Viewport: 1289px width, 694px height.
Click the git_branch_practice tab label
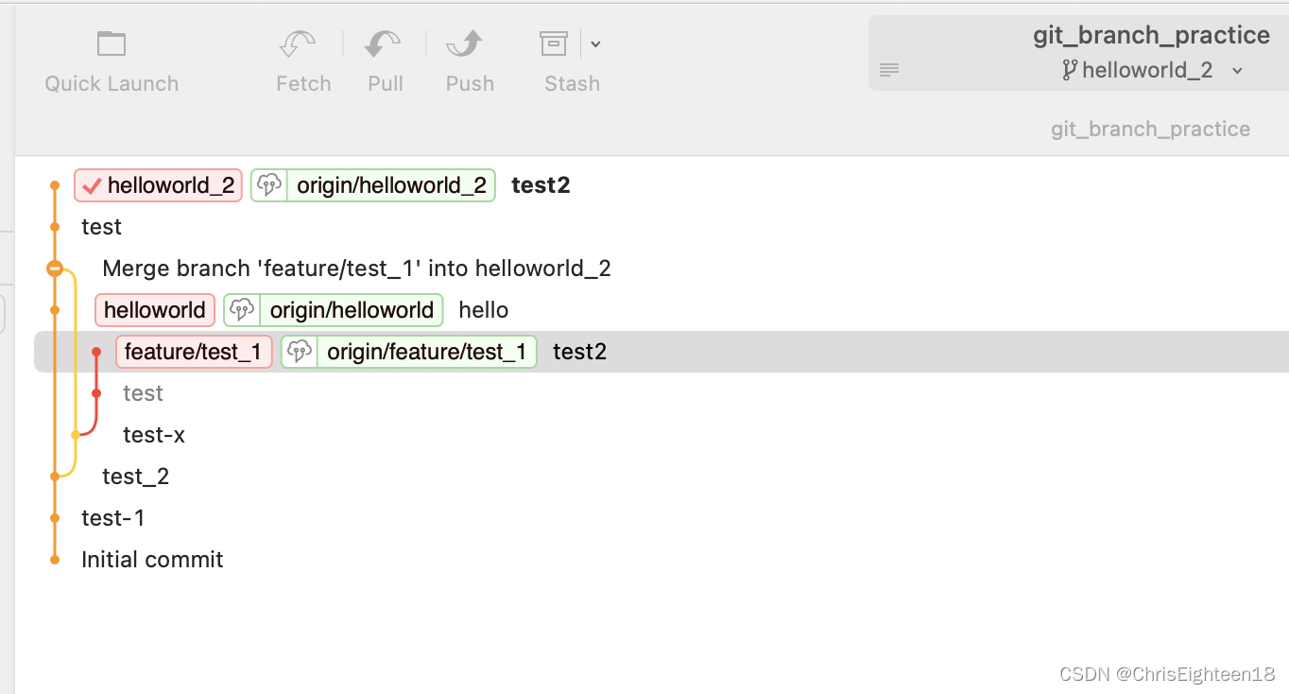(x=1150, y=129)
